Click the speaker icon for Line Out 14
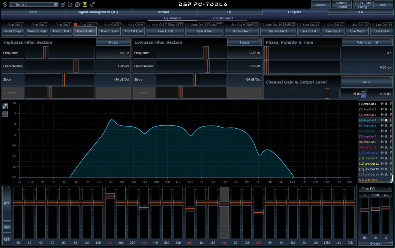 (x=382, y=174)
